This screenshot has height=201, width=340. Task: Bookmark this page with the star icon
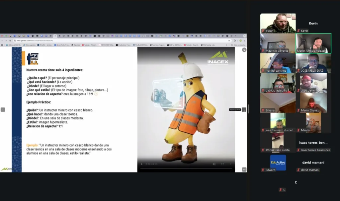229,40
